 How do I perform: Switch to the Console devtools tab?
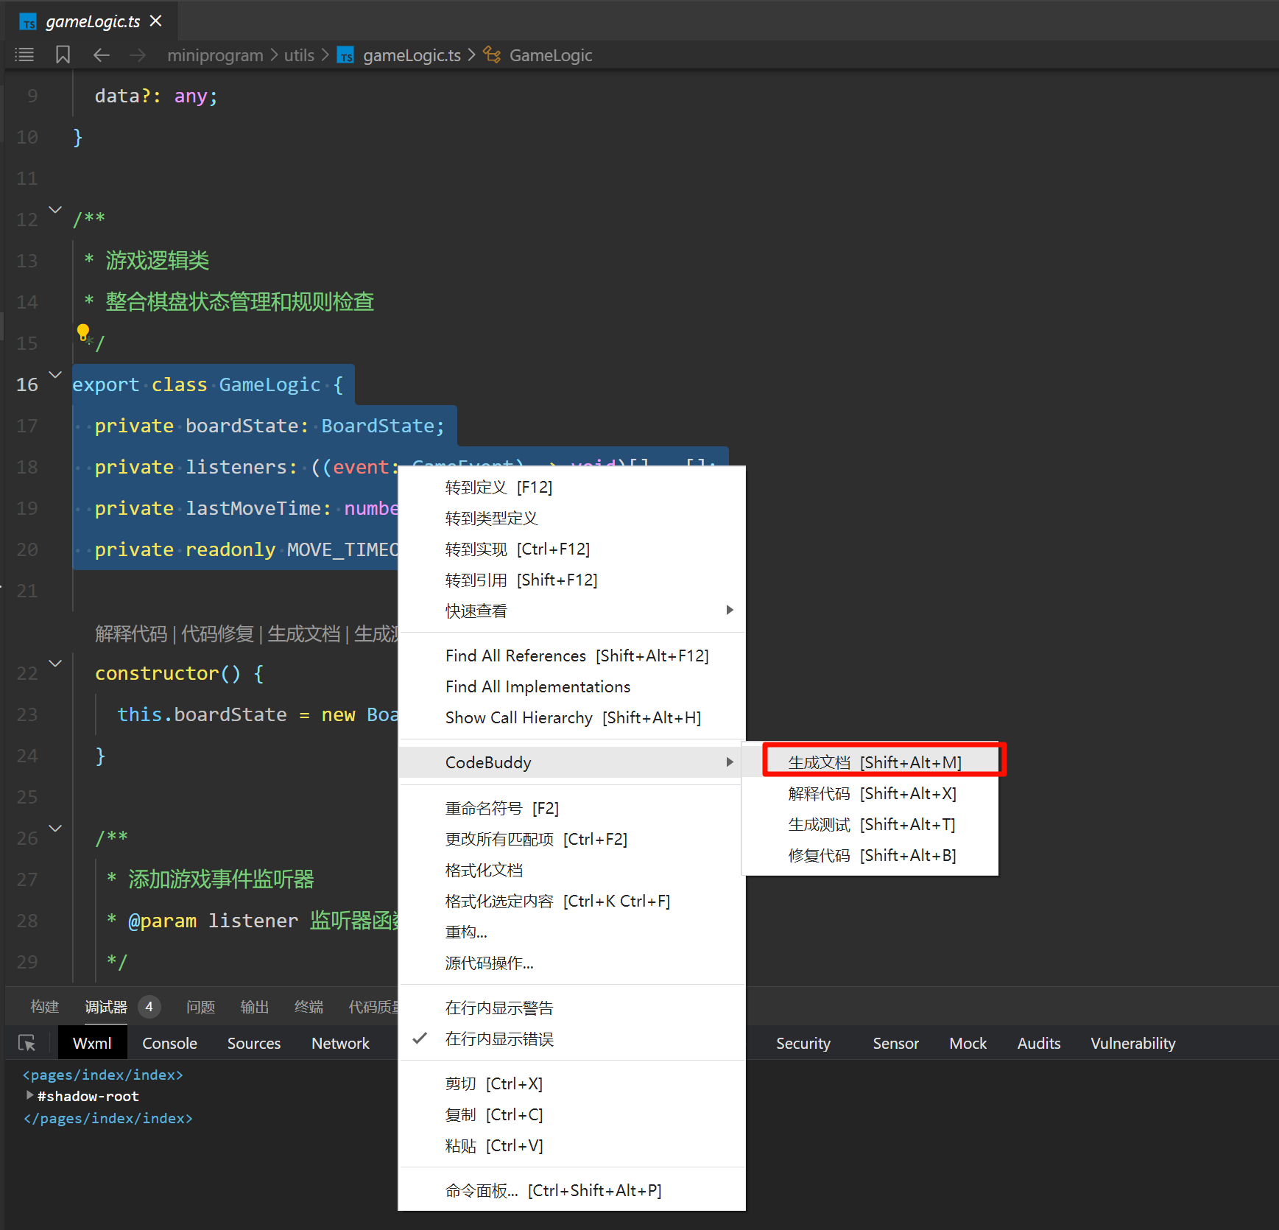point(169,1043)
